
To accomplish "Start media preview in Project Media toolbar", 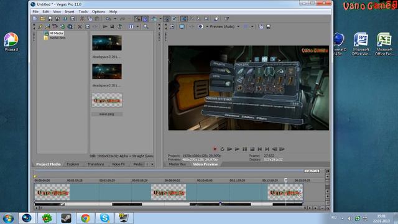I will pos(104,26).
